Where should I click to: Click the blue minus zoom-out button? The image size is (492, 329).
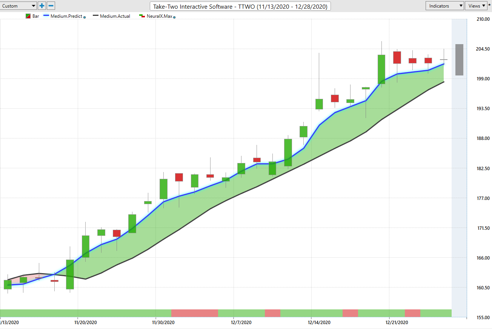[x=51, y=6]
